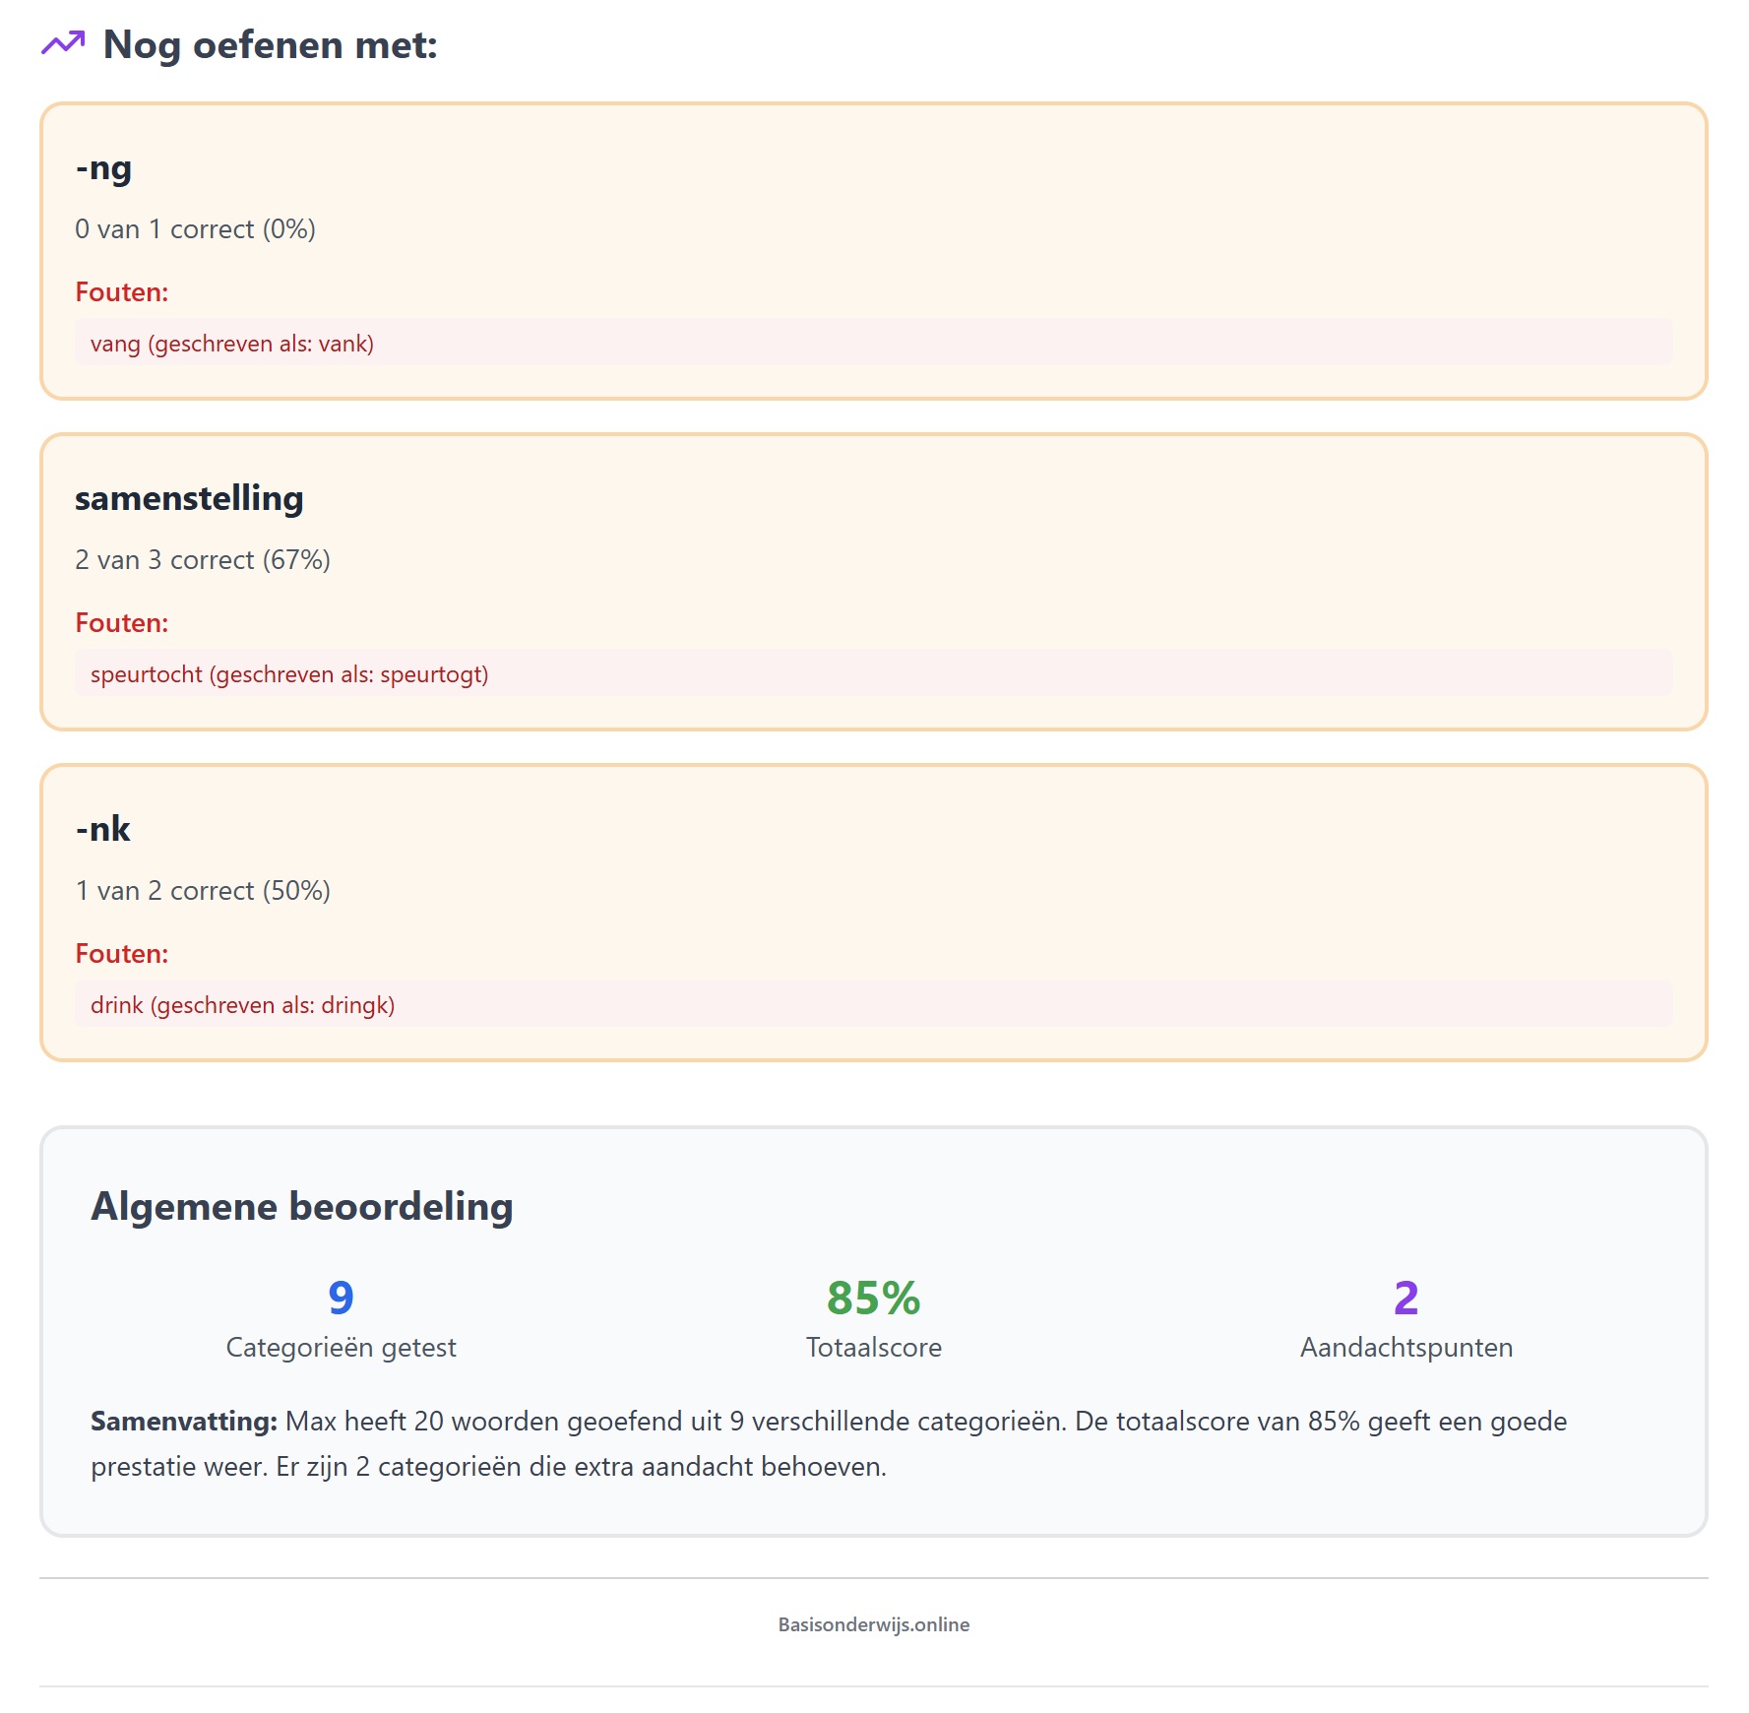Click the 'Fouten:' label under -ng
Screen dimensions: 1749x1713
122,292
